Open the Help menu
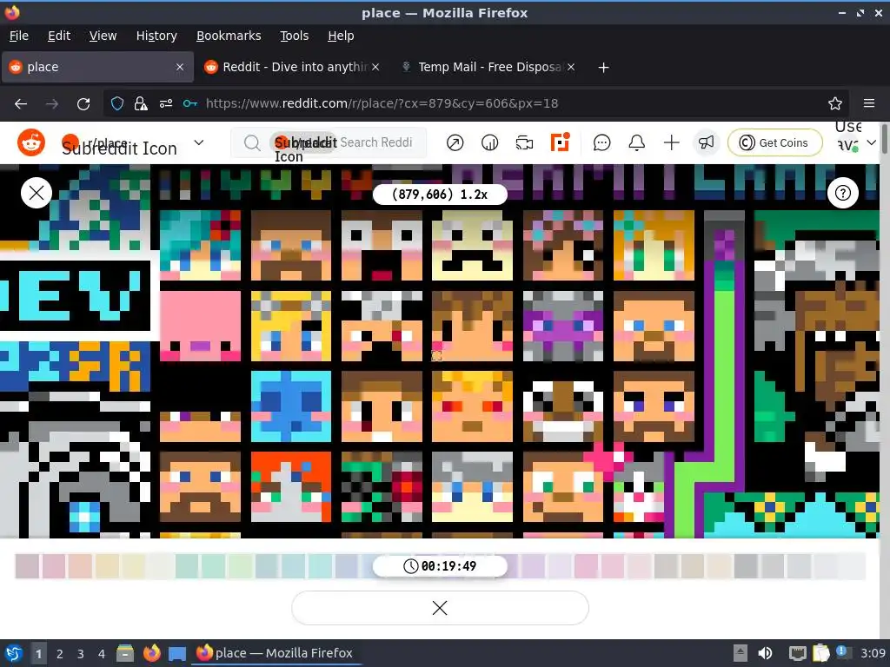890x667 pixels. [341, 36]
